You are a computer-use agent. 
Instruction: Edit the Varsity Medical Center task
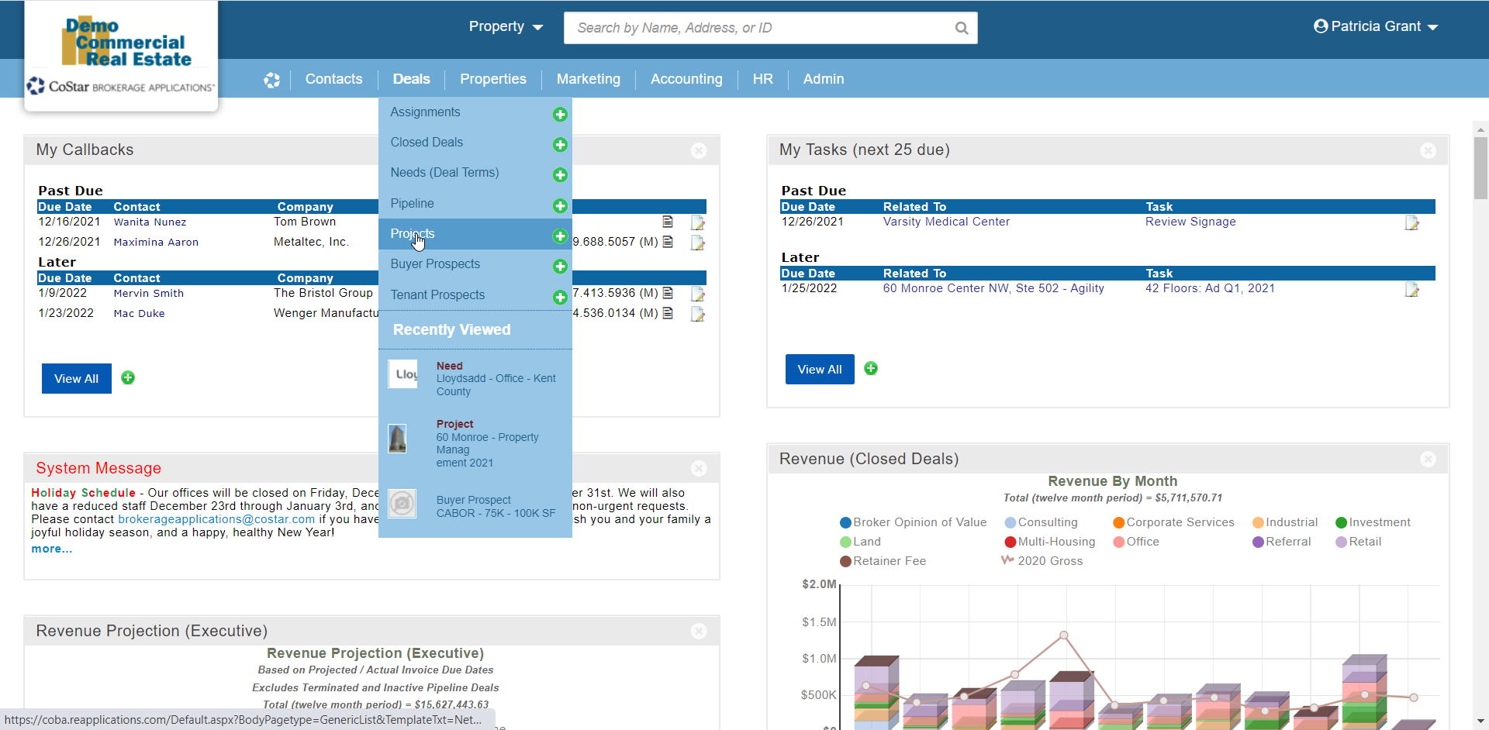1411,223
